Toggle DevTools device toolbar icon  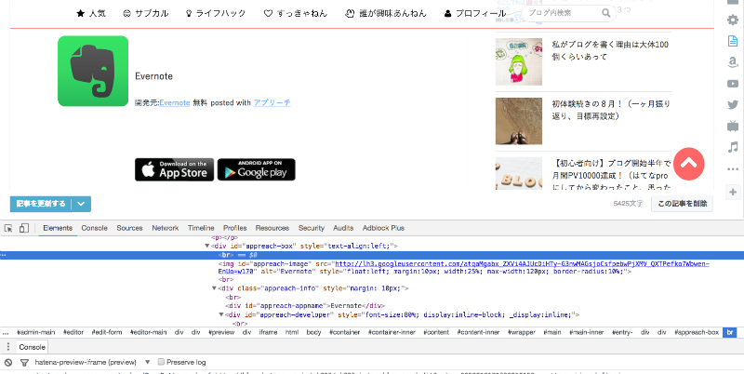(x=24, y=228)
